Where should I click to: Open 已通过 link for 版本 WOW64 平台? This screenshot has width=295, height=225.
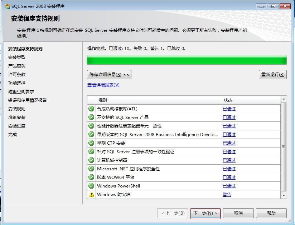click(229, 177)
